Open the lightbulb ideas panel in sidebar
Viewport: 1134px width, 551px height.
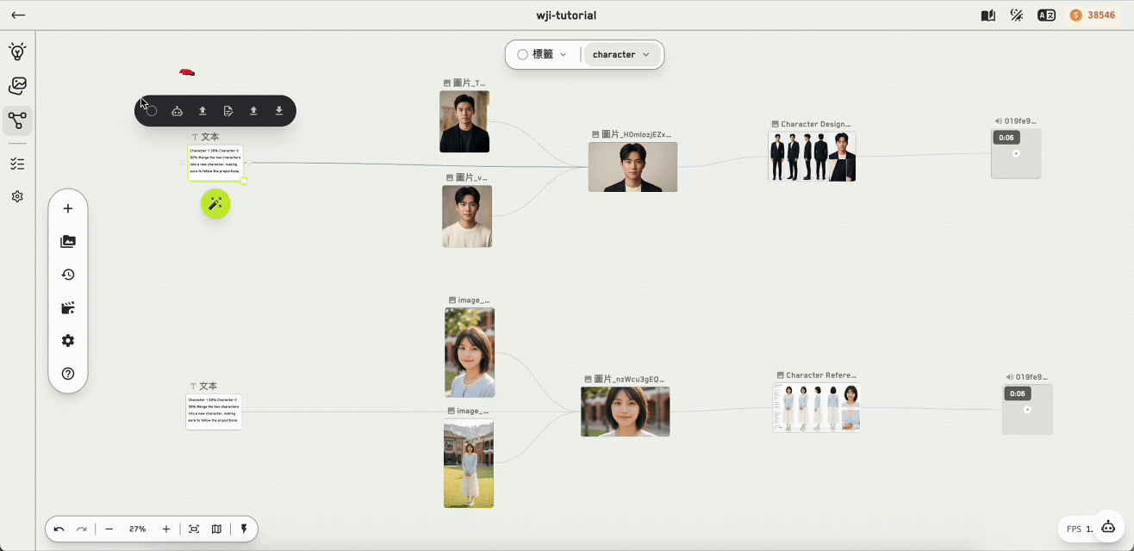coord(17,52)
